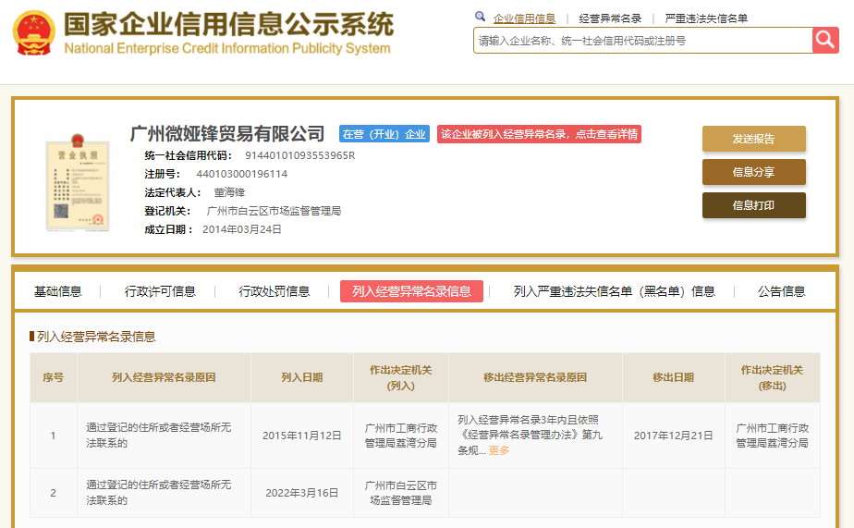Select the 列入经营异常名录信息 tab

412,291
